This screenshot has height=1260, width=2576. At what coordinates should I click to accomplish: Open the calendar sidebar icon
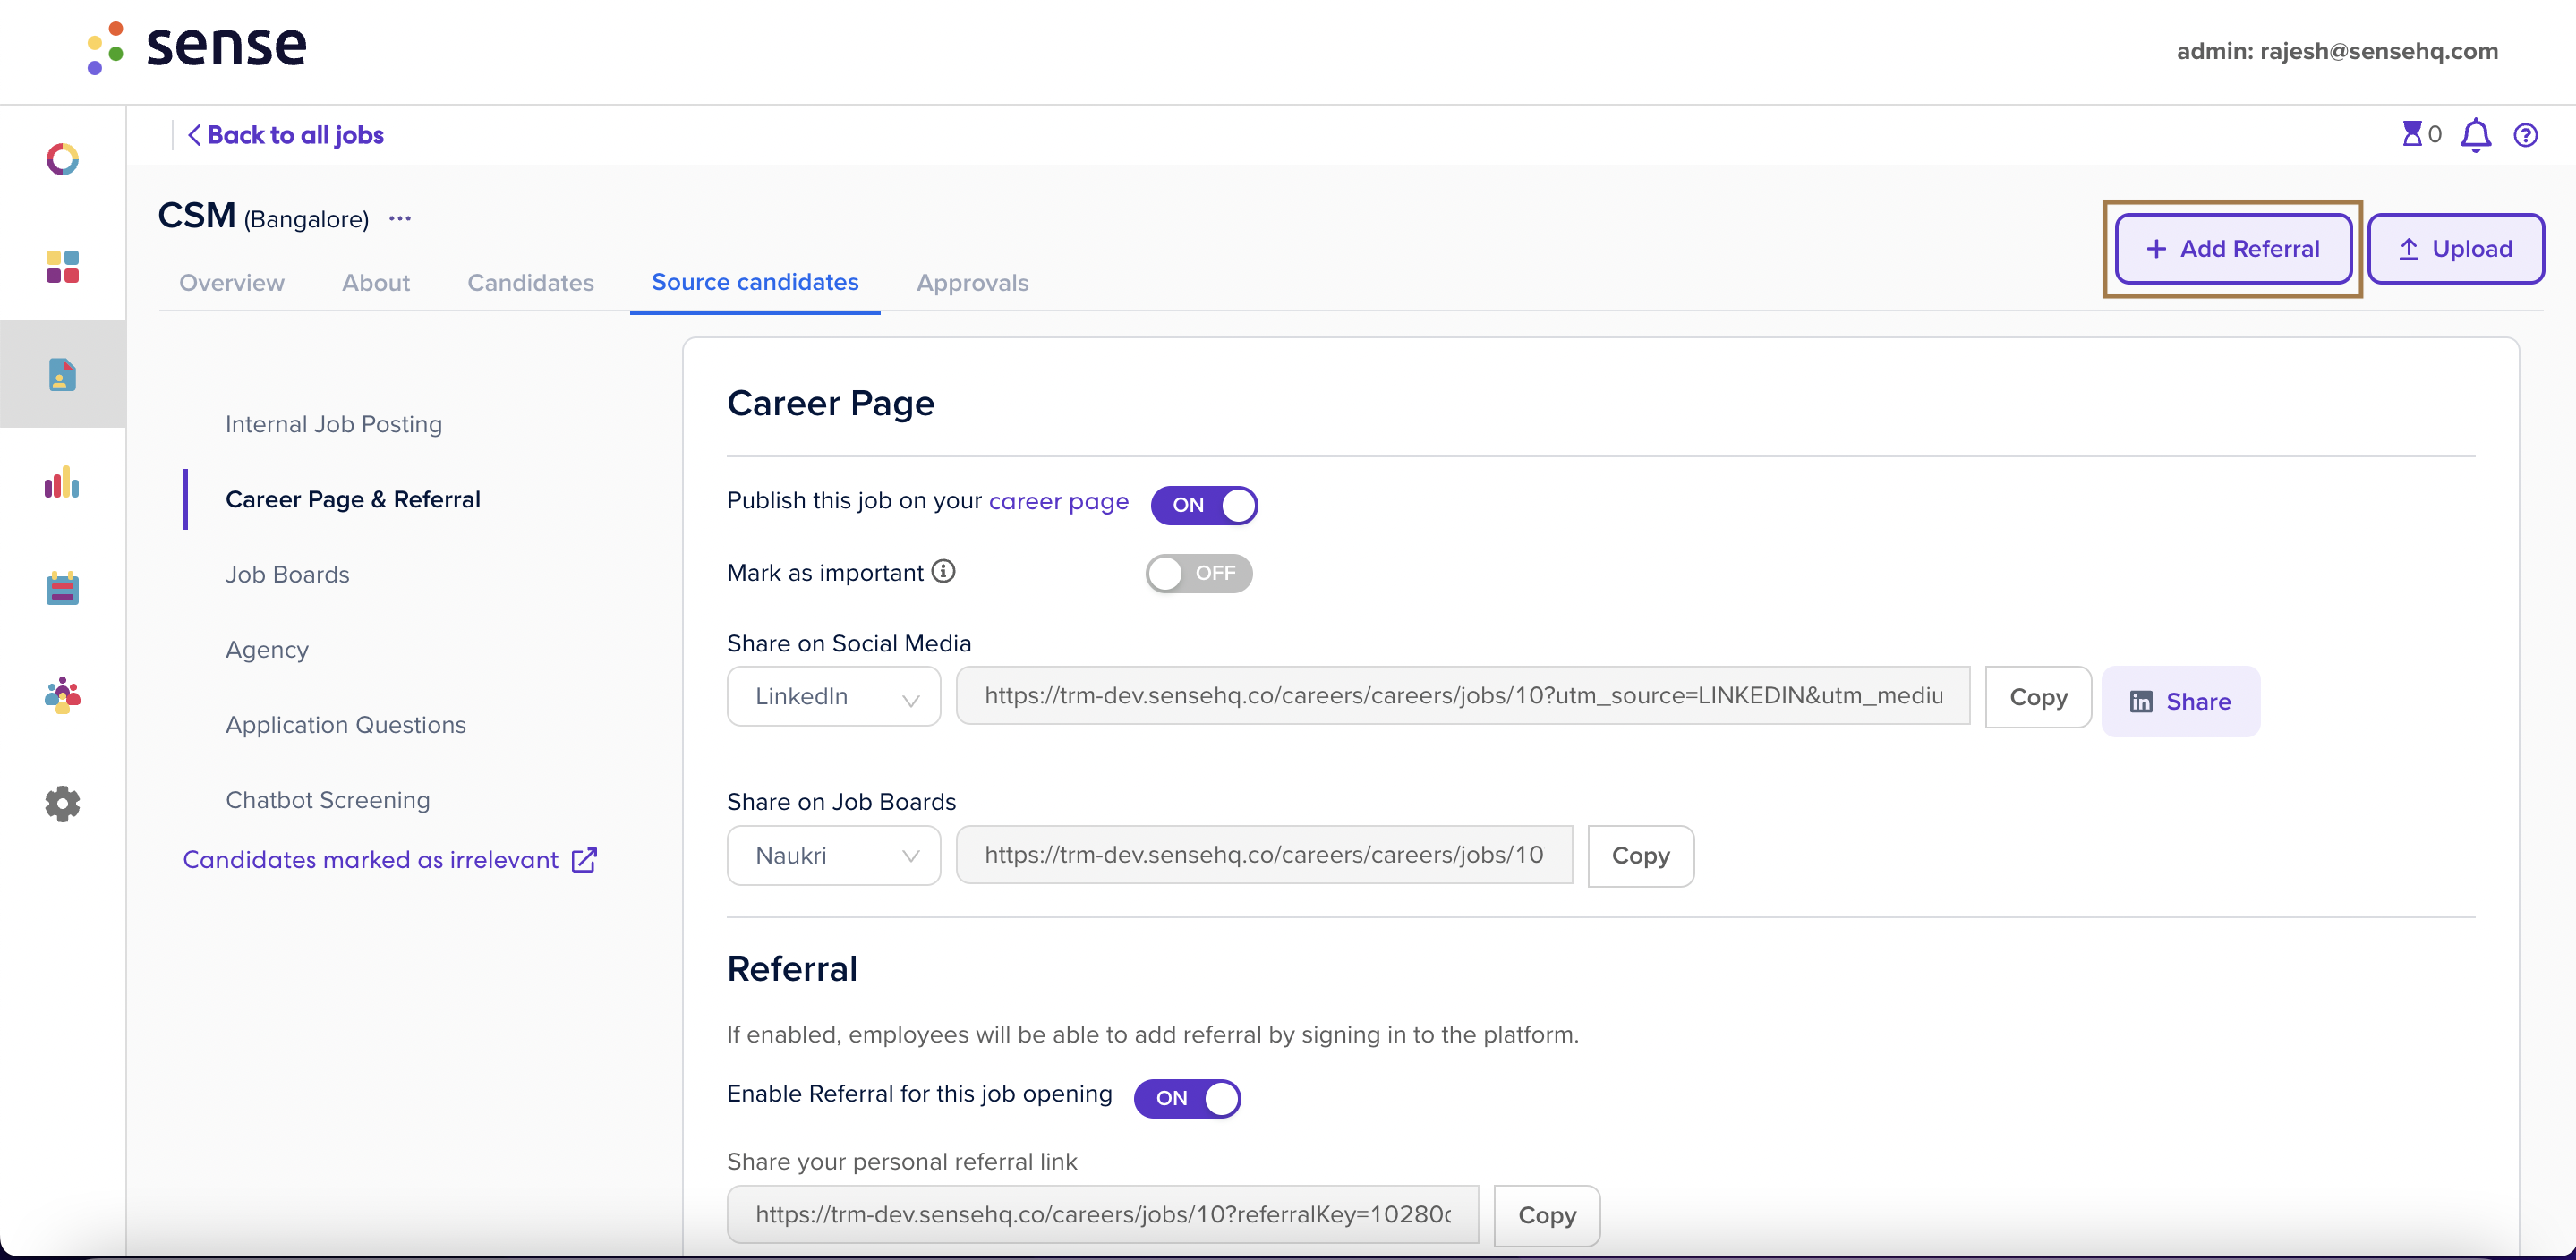(x=62, y=588)
